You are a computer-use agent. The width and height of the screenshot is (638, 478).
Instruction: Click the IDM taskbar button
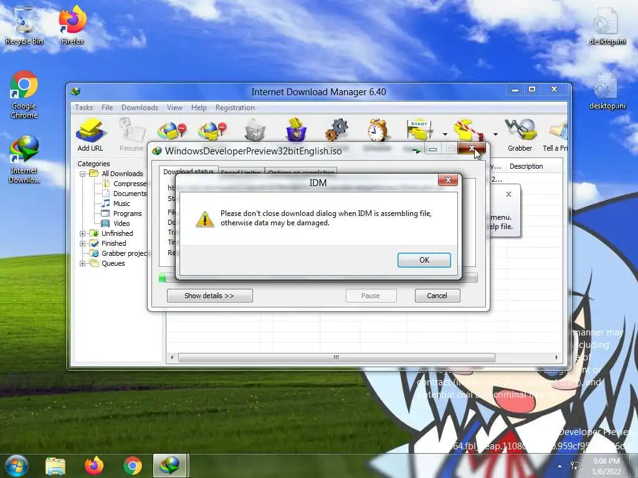tap(169, 466)
